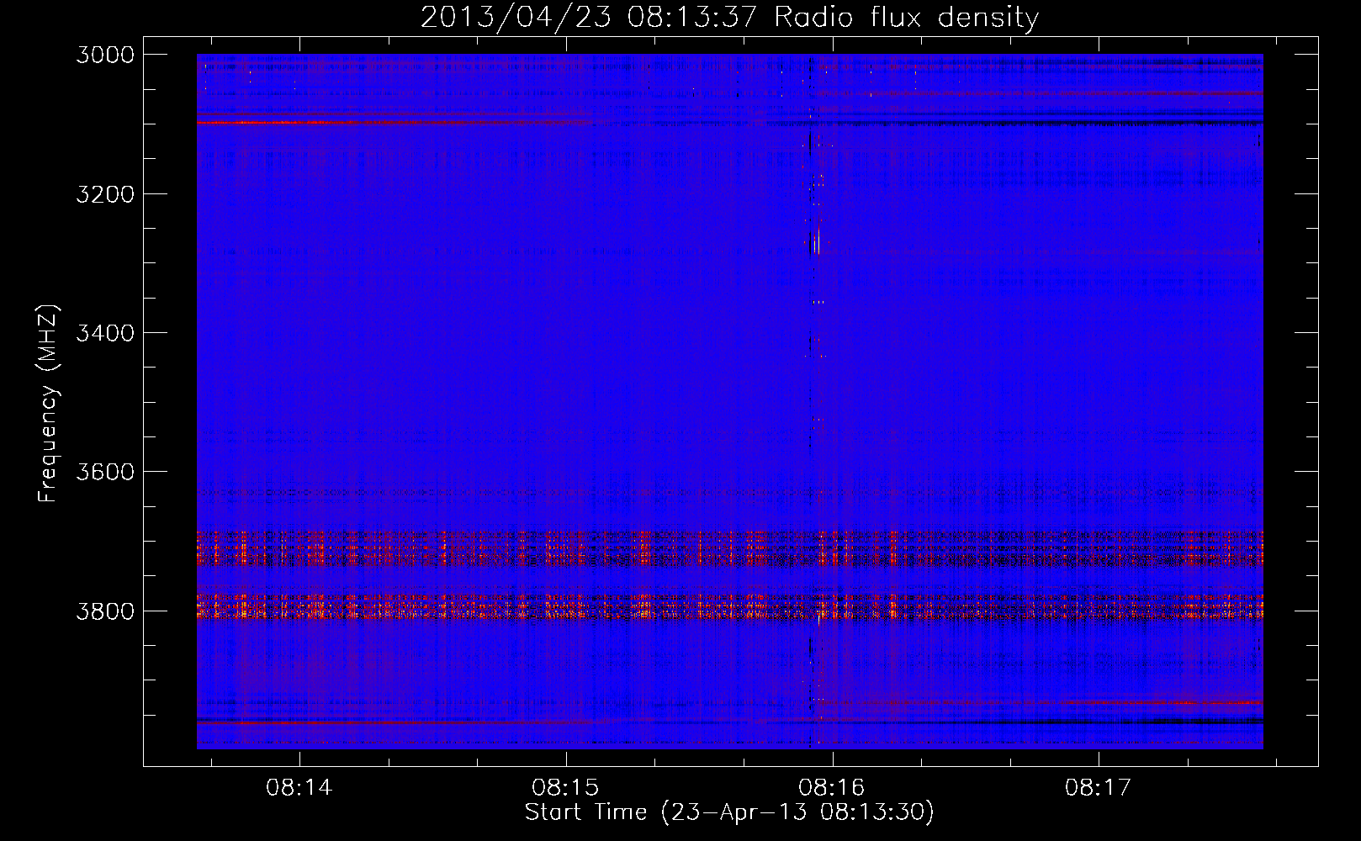Click the 08:15 time axis label
The height and width of the screenshot is (841, 1361).
565,788
